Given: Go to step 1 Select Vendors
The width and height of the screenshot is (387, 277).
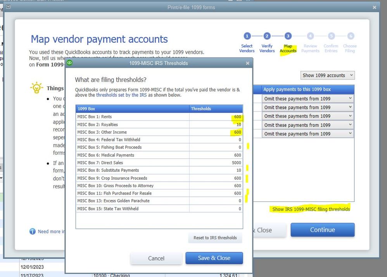Looking at the screenshot, I should (247, 43).
